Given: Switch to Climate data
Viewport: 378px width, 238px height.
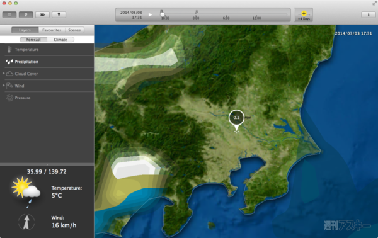Looking at the screenshot, I should [x=60, y=40].
